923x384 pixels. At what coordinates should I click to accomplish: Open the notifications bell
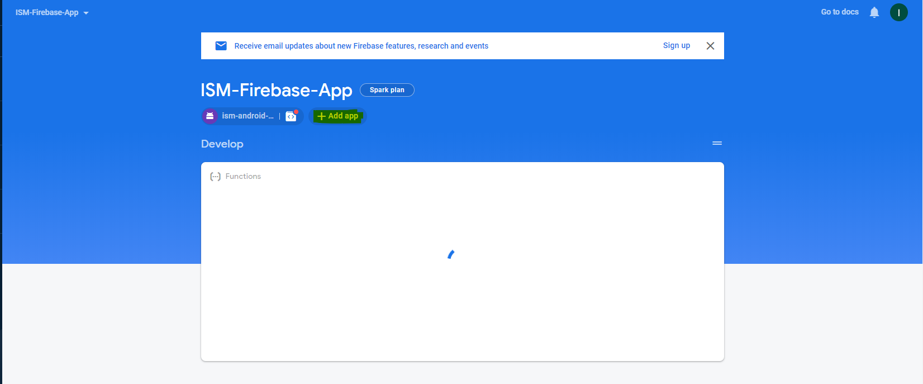(x=874, y=12)
